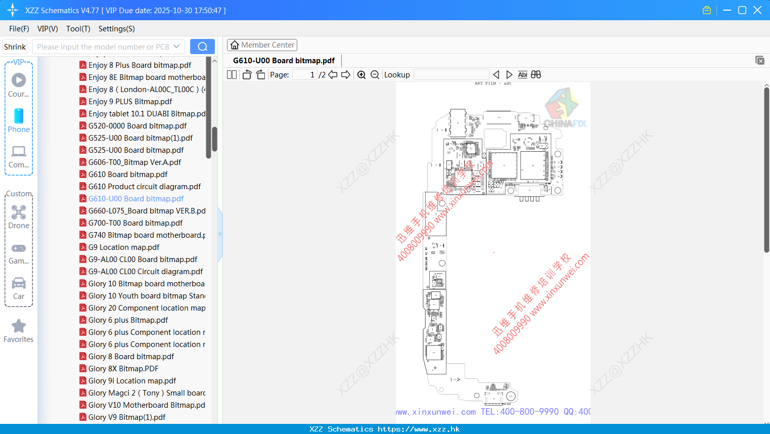Click the VIP shop icon in title bar

click(707, 10)
